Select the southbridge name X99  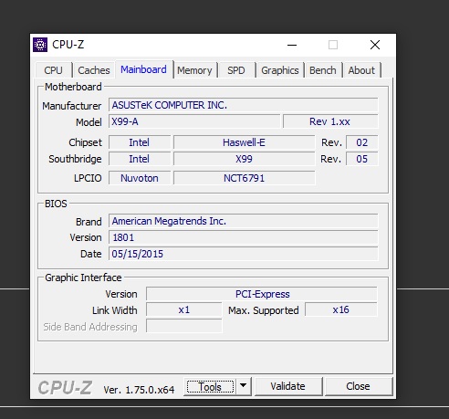click(x=244, y=159)
